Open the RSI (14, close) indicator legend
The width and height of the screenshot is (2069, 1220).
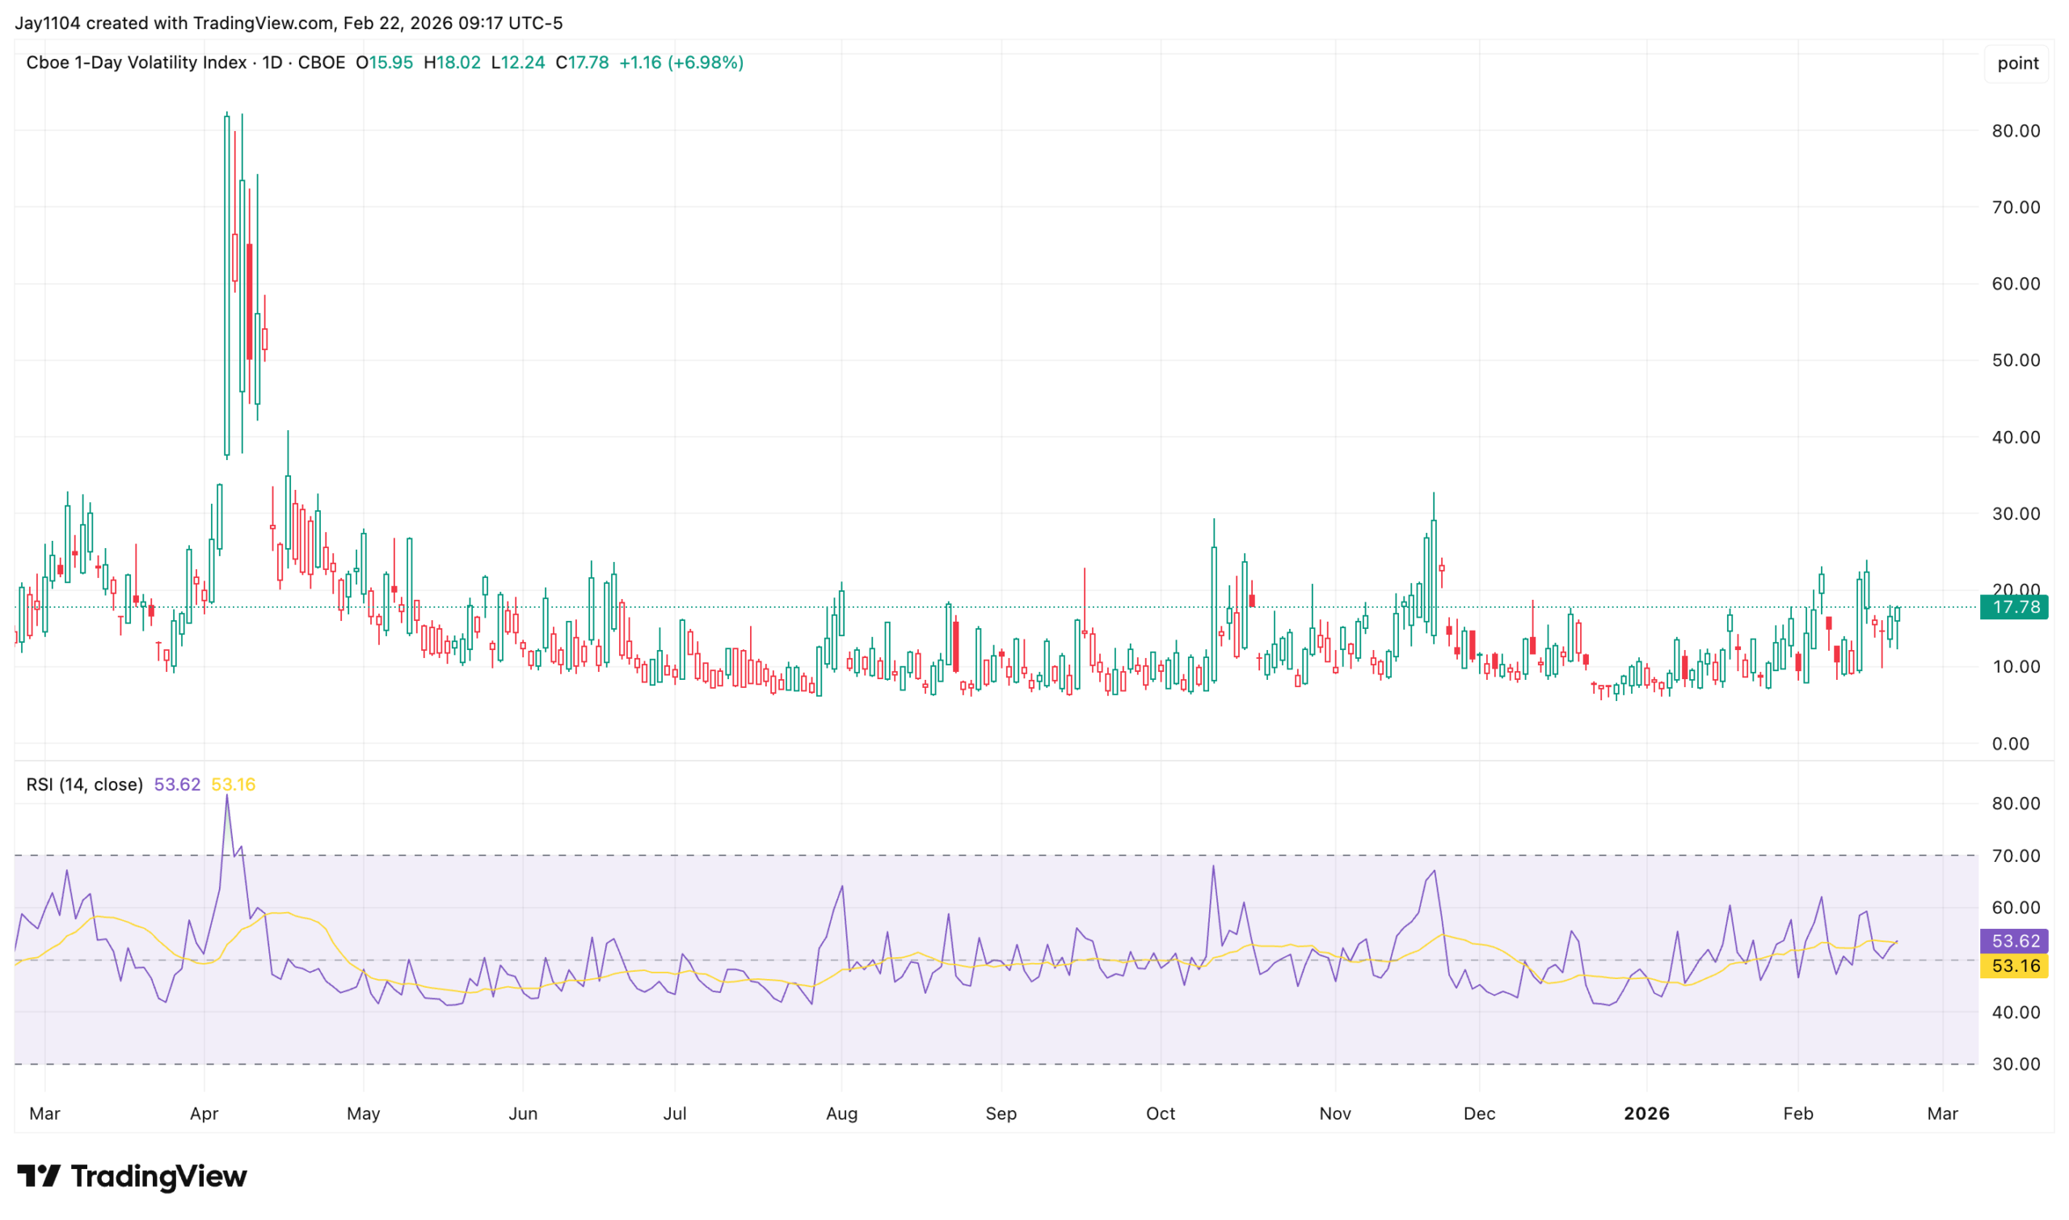tap(84, 784)
